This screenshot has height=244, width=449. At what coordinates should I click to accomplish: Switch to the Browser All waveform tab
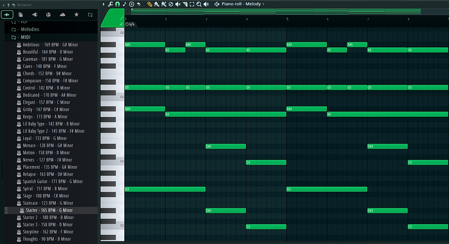tap(7, 15)
